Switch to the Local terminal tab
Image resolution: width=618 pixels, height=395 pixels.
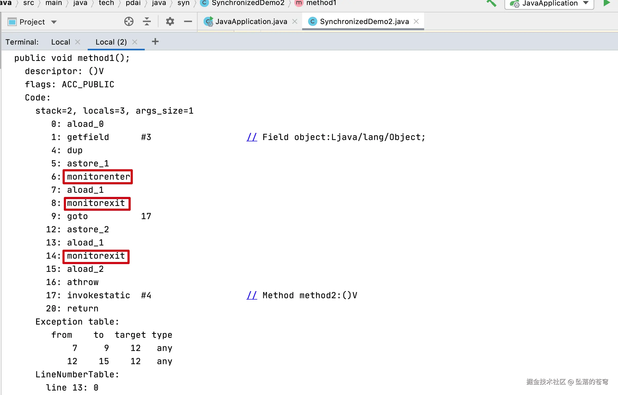(60, 42)
